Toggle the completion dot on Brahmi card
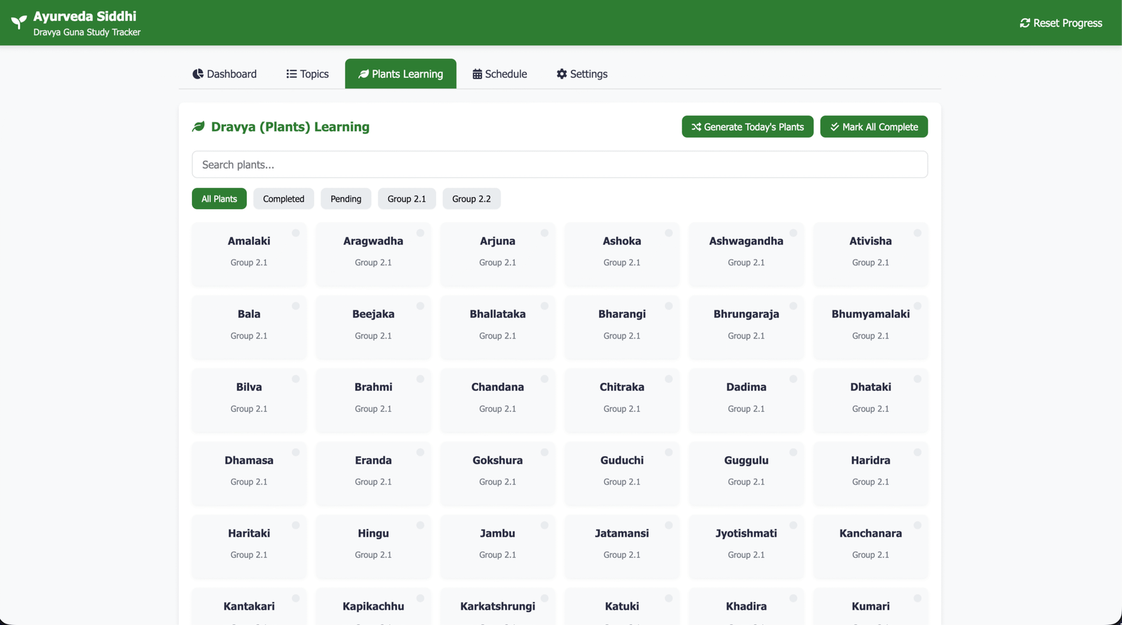 point(420,379)
